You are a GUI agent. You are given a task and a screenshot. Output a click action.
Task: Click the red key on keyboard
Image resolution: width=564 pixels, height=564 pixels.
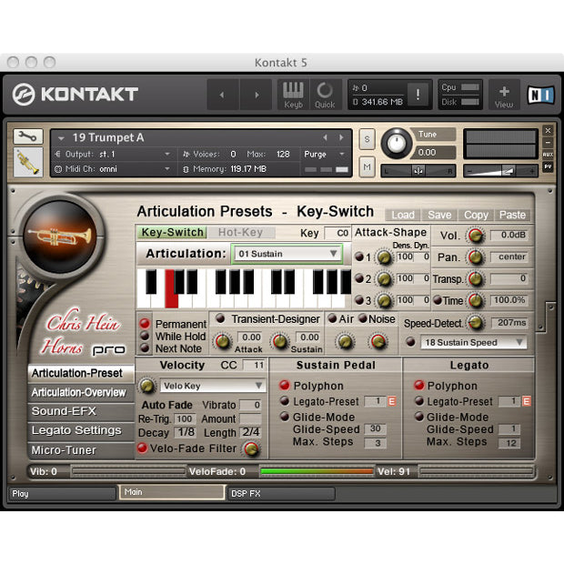pos(171,288)
